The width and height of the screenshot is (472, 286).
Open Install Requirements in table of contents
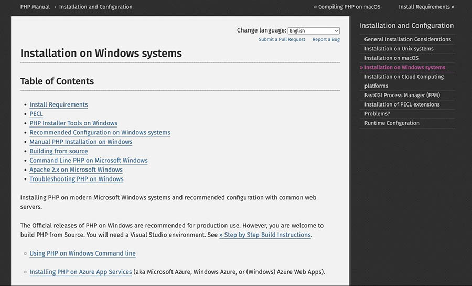tap(59, 104)
